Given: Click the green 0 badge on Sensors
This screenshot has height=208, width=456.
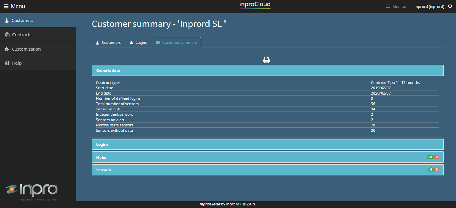Looking at the screenshot, I should pos(431,170).
